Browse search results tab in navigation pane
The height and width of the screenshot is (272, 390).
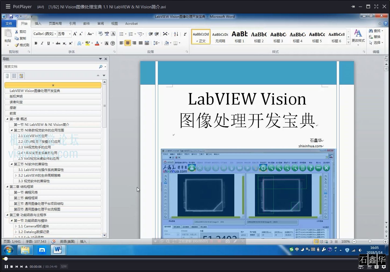tap(21, 76)
